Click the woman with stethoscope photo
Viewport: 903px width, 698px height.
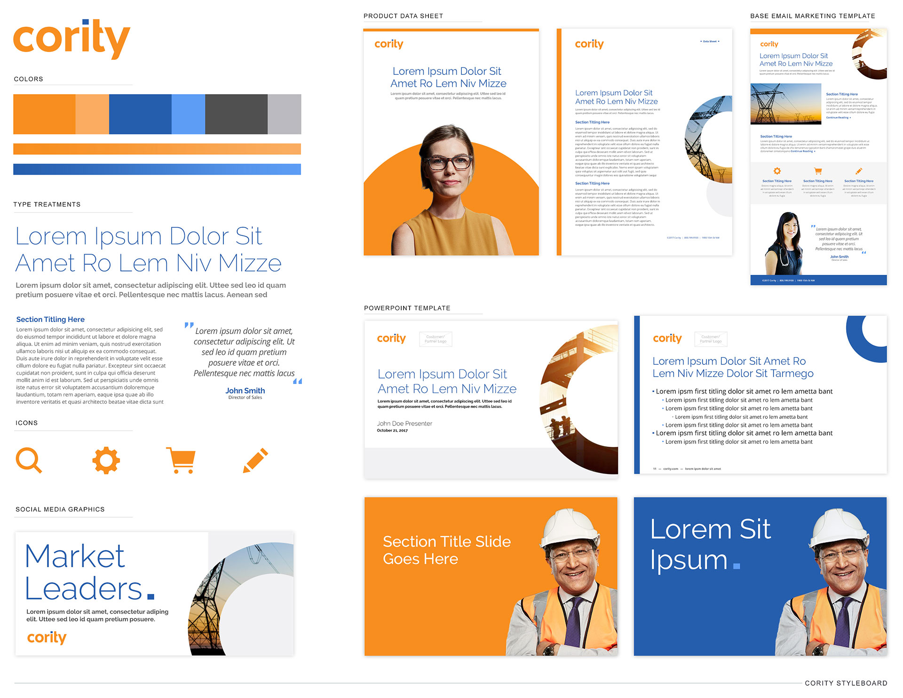click(784, 243)
